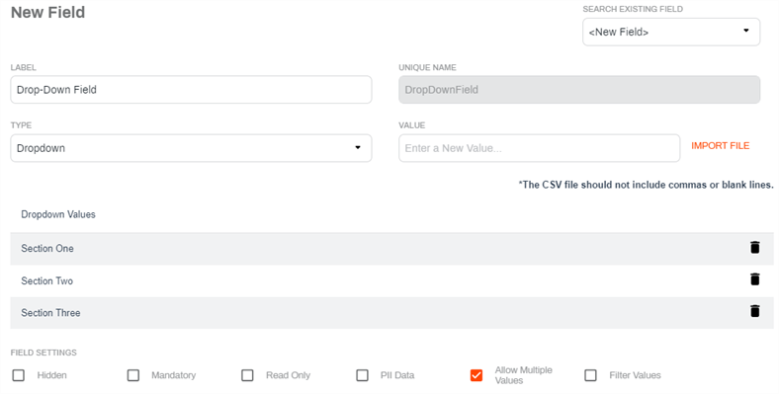Select the Section Three row text
The width and height of the screenshot is (779, 394).
pyautogui.click(x=50, y=313)
